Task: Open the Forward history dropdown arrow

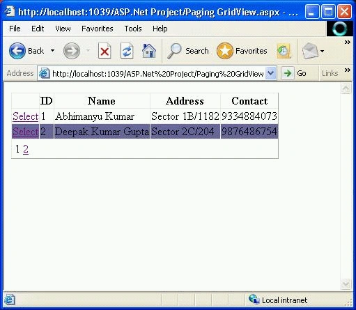Action: coord(88,51)
